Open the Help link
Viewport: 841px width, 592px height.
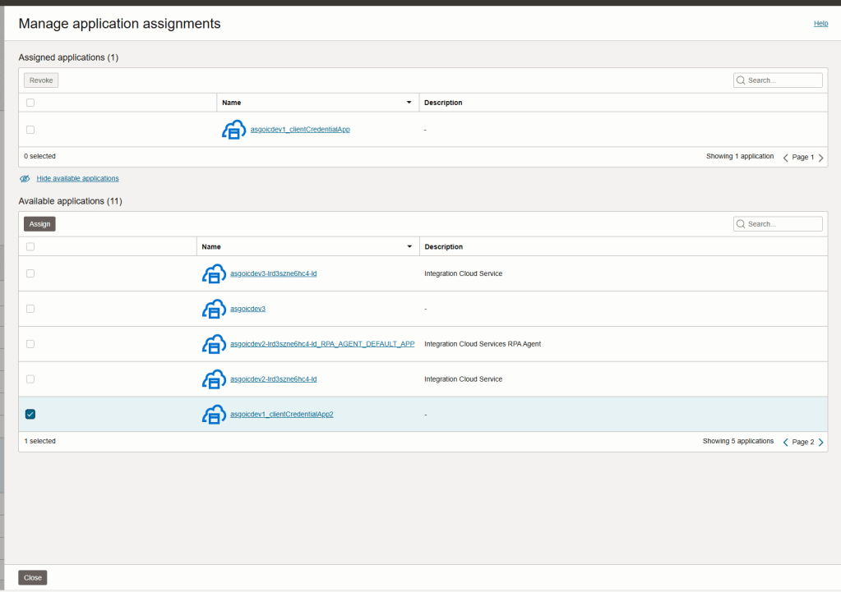[820, 24]
